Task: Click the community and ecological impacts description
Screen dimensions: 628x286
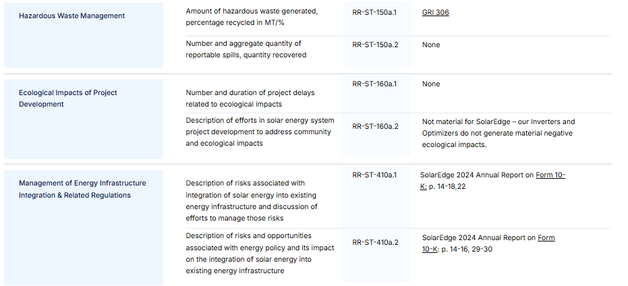Action: point(260,132)
